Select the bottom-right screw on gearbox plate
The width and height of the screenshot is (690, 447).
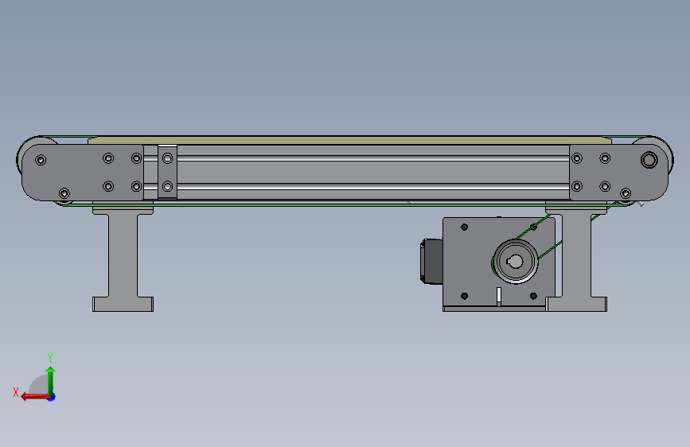coord(533,296)
